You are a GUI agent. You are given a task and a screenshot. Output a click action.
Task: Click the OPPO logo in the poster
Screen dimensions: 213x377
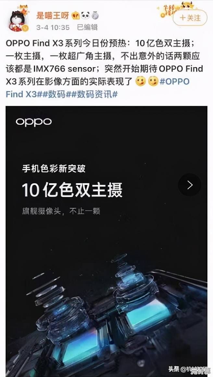(x=33, y=122)
